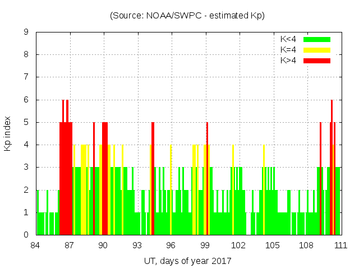Click the wide red block near day 87
Screen dimensions: 359x269
[66, 179]
